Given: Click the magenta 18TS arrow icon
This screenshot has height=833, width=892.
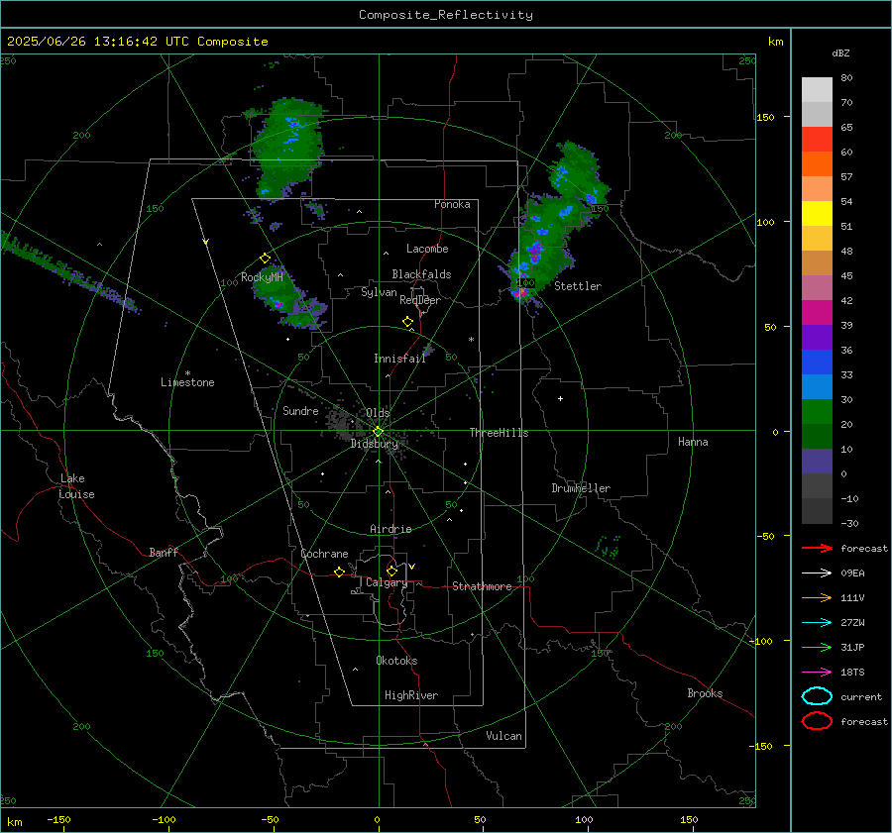Looking at the screenshot, I should coord(817,673).
